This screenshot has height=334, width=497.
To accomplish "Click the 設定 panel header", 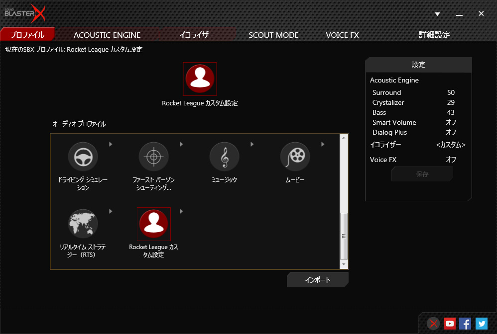I will pos(418,65).
